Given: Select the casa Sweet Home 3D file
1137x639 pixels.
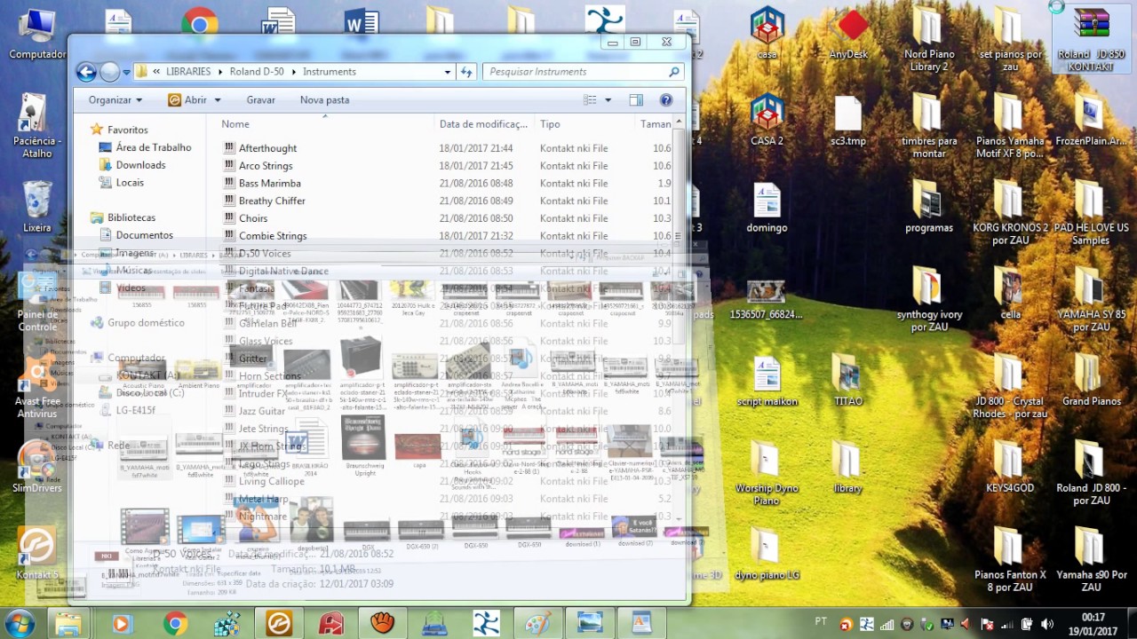Looking at the screenshot, I should [x=767, y=34].
